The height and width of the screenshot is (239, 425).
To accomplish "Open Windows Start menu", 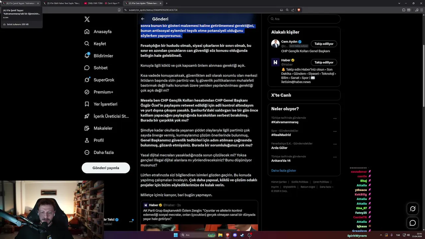I will click(175, 235).
